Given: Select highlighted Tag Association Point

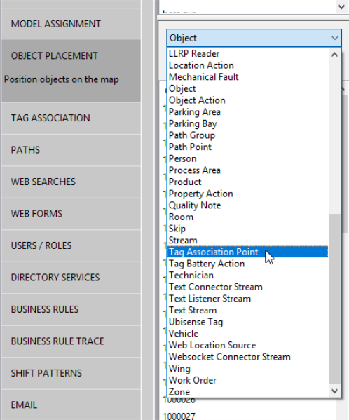Looking at the screenshot, I should (247, 252).
